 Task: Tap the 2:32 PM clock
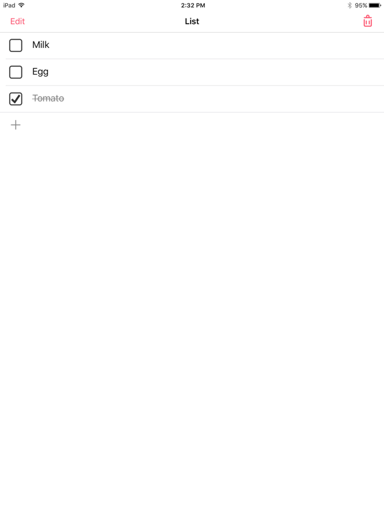[x=193, y=5]
